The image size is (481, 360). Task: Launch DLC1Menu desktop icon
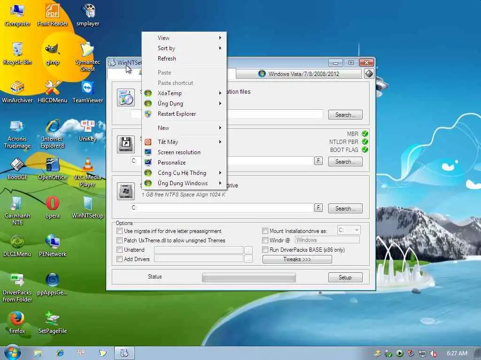point(17,246)
